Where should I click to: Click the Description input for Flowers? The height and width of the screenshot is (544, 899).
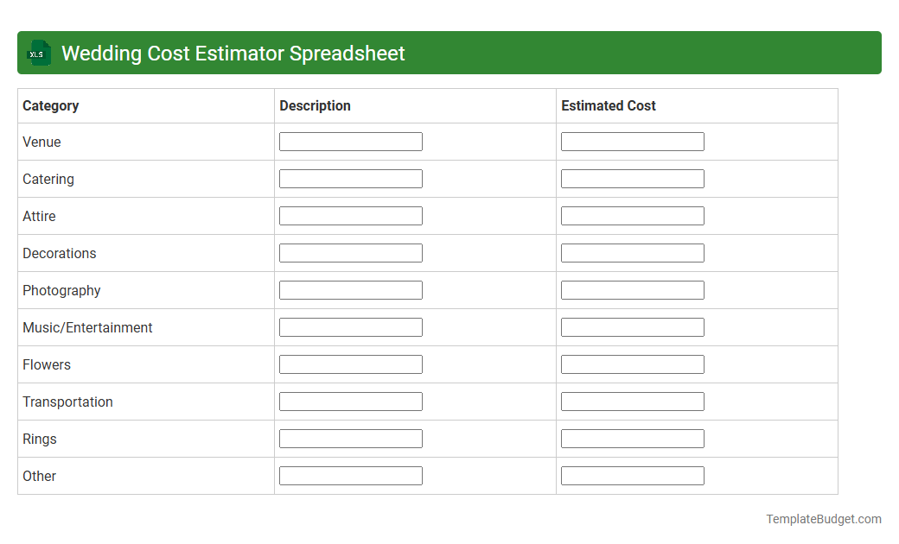pyautogui.click(x=350, y=364)
